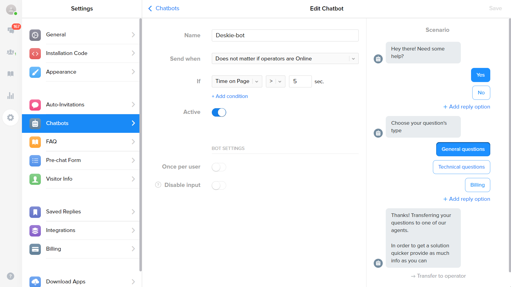
Task: Click the Appearance brush icon
Action: coord(35,72)
